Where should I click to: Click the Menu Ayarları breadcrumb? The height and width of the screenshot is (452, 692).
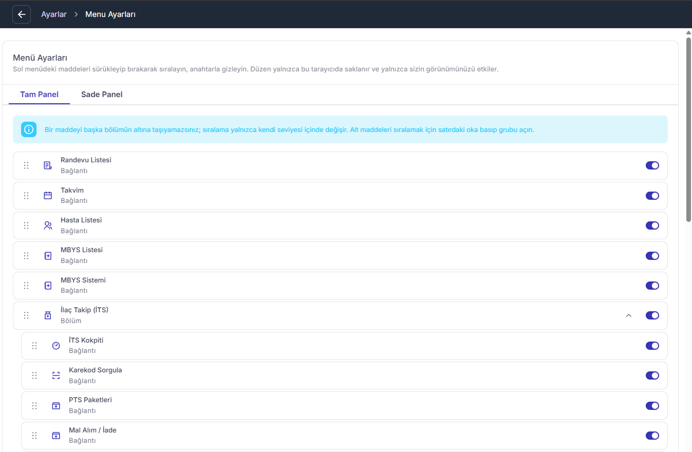[111, 14]
